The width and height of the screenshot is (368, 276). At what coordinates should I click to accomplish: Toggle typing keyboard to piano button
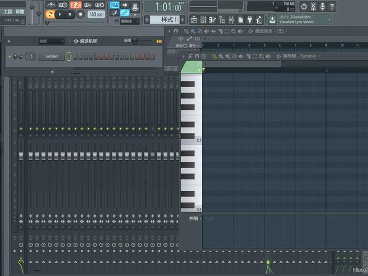tap(115, 5)
